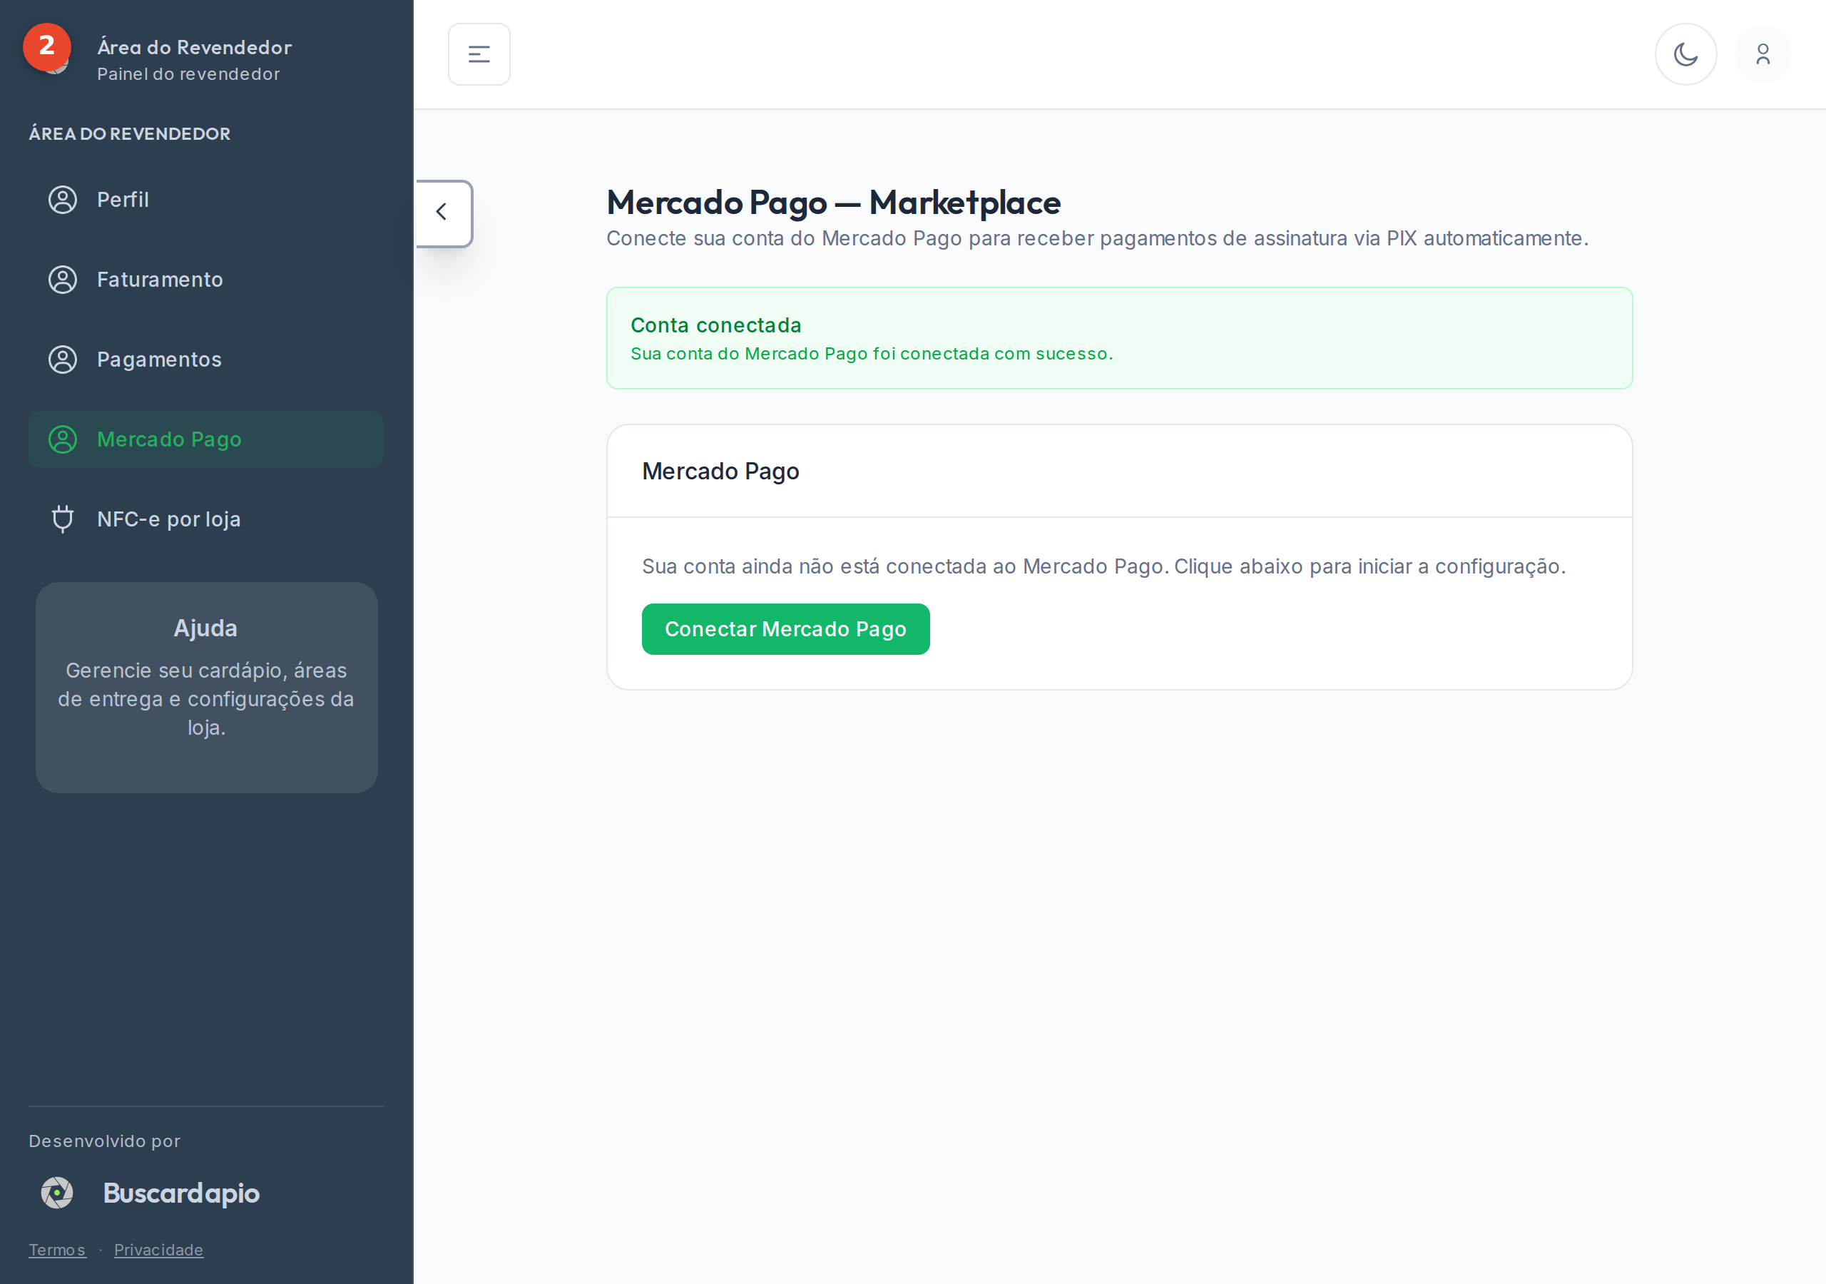
Task: Click the Perfil user icon in the sidebar
Action: coord(63,200)
